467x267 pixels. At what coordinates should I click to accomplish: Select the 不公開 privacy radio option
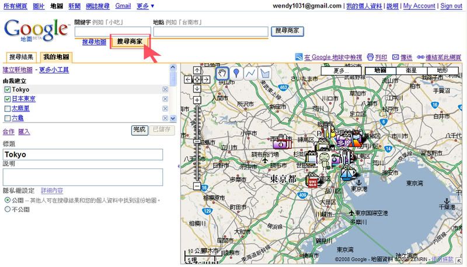[7, 209]
